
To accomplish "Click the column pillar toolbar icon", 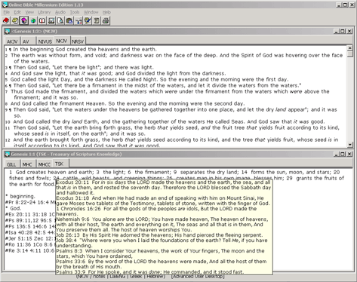I will (x=97, y=20).
